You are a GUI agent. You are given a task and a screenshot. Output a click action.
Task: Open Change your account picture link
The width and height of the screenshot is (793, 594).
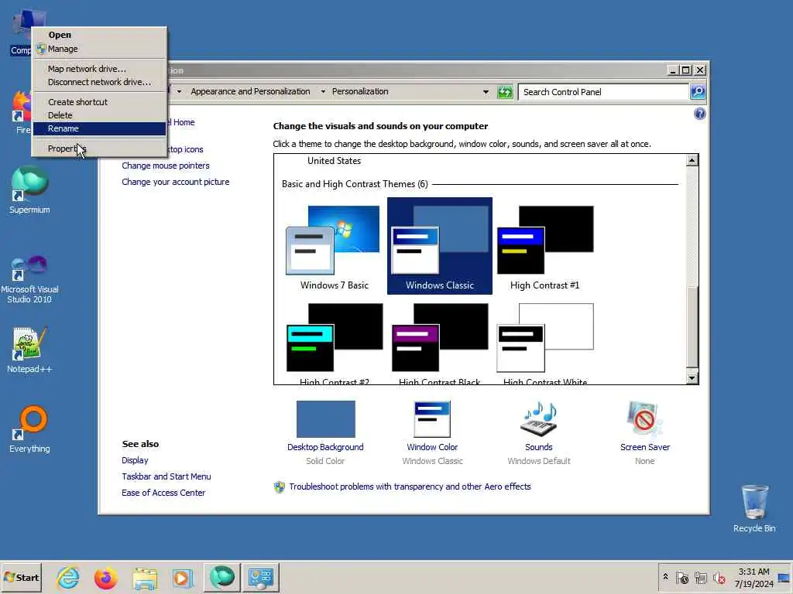tap(176, 182)
